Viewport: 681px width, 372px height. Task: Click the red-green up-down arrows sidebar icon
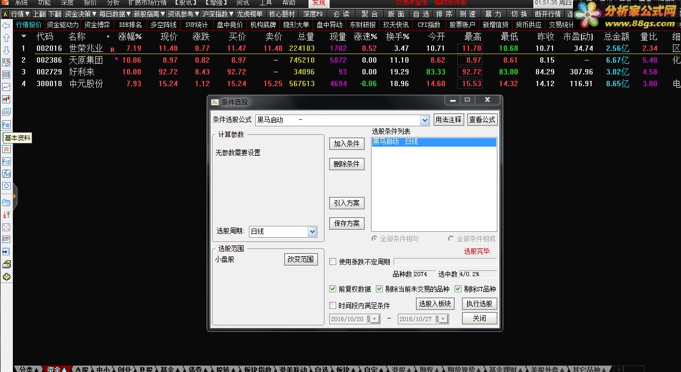pyautogui.click(x=6, y=215)
